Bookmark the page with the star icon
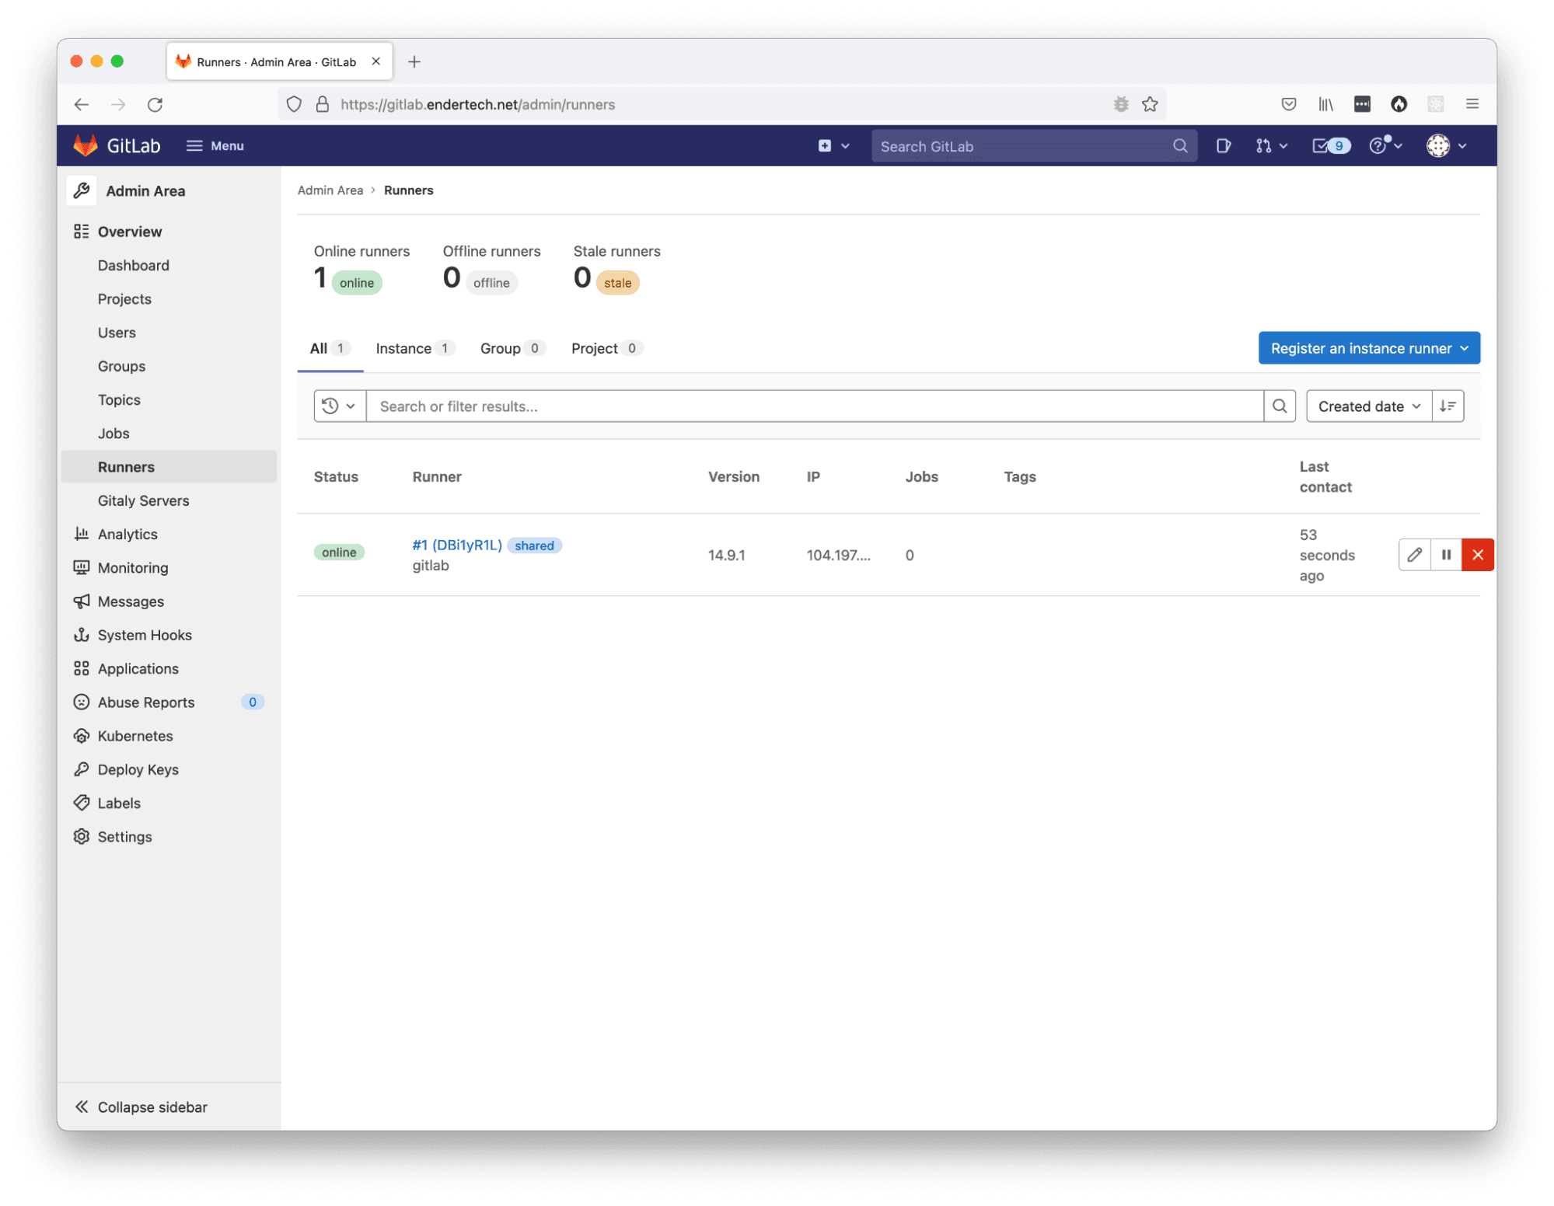 [x=1150, y=104]
